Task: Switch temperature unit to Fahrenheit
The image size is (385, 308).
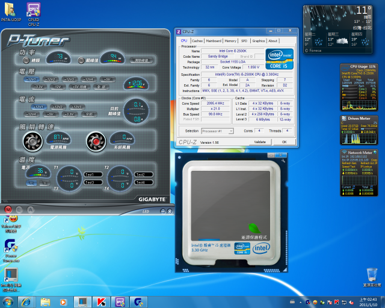Action: point(45,183)
